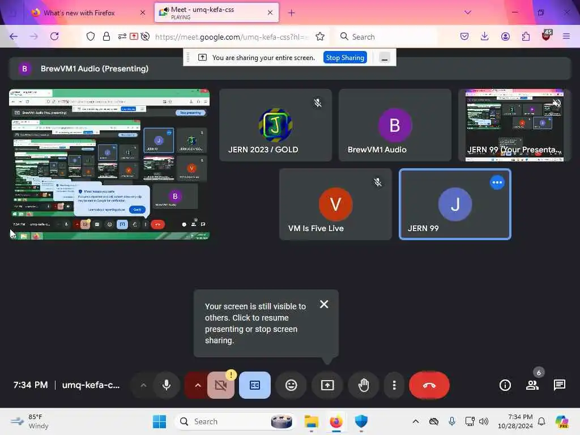Open File Explorer from taskbar
Viewport: 580px width, 435px height.
(311, 421)
